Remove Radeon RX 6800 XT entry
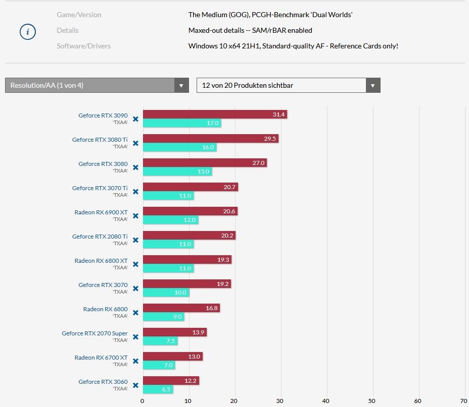This screenshot has height=407, width=469. click(x=135, y=264)
